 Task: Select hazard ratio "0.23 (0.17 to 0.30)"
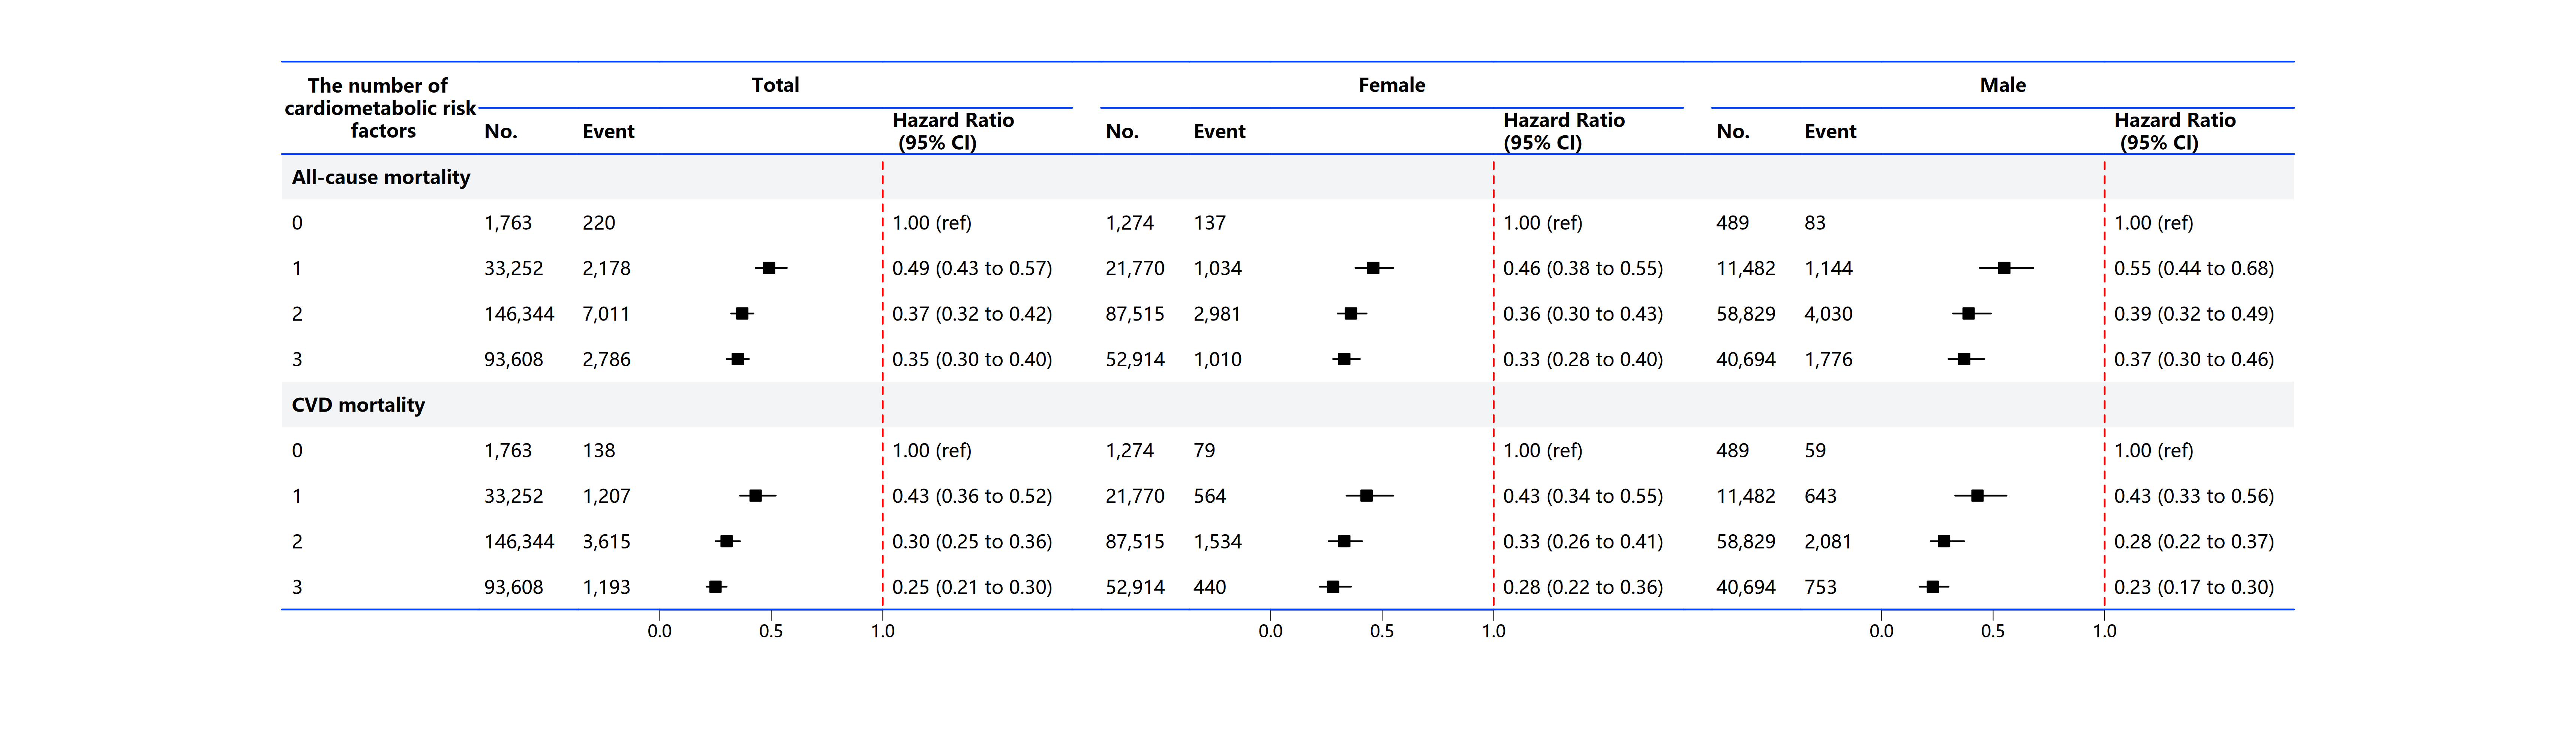click(2194, 588)
